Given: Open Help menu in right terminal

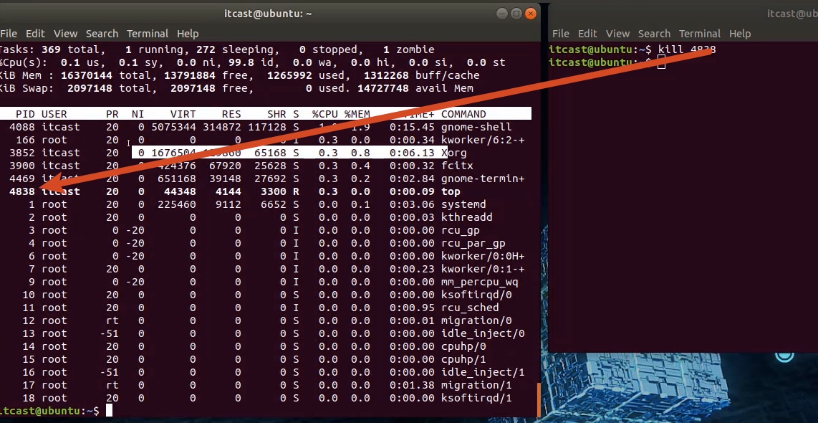Looking at the screenshot, I should (740, 34).
